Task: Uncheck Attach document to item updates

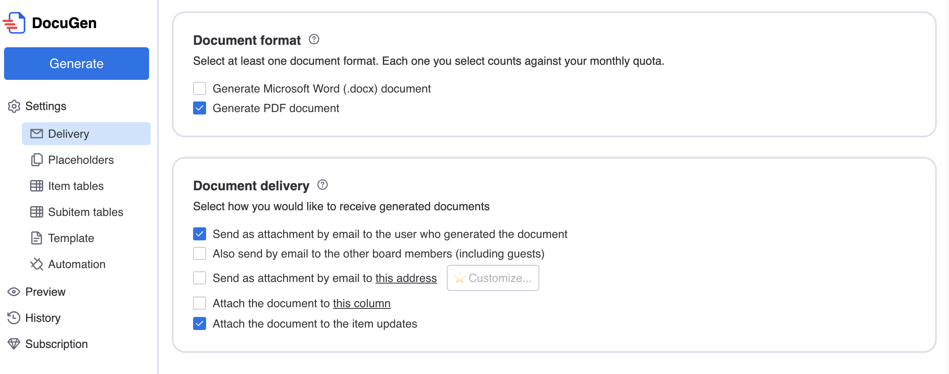Action: 200,323
